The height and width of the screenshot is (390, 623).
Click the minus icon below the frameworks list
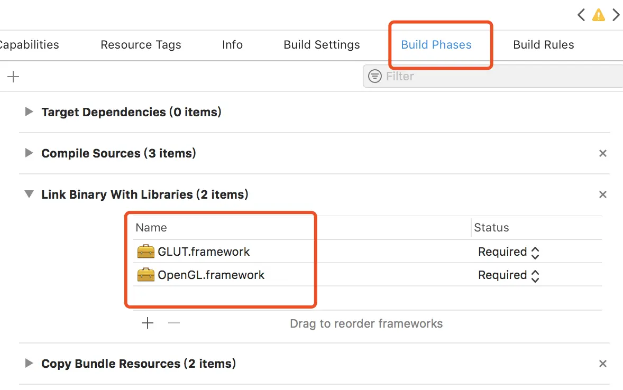pyautogui.click(x=173, y=323)
